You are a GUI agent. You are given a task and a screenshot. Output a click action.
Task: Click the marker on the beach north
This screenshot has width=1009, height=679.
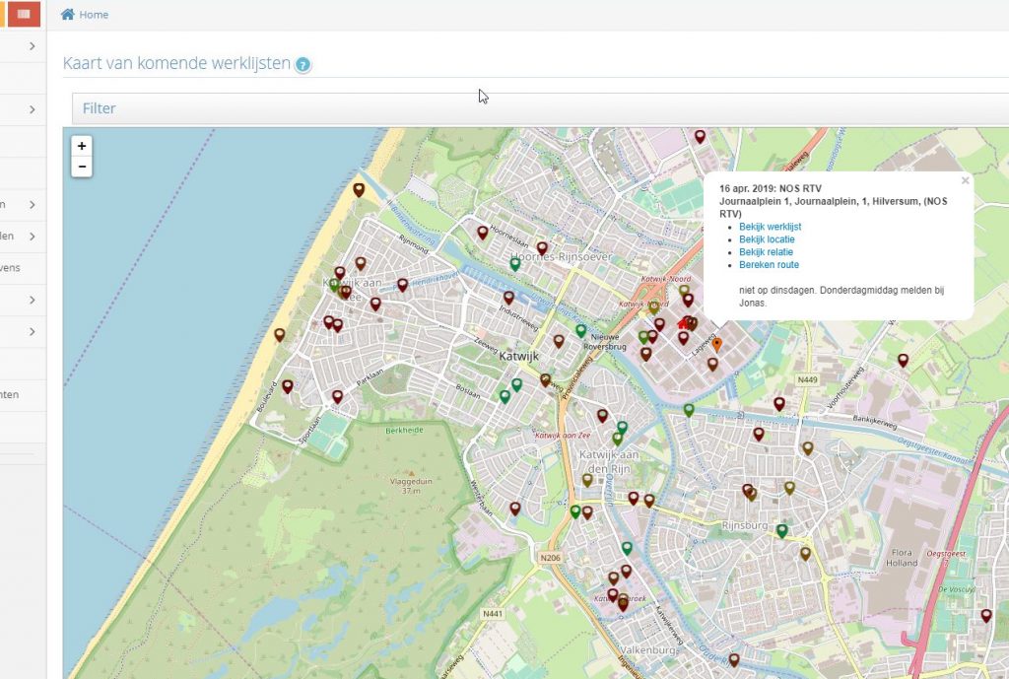[x=359, y=189]
